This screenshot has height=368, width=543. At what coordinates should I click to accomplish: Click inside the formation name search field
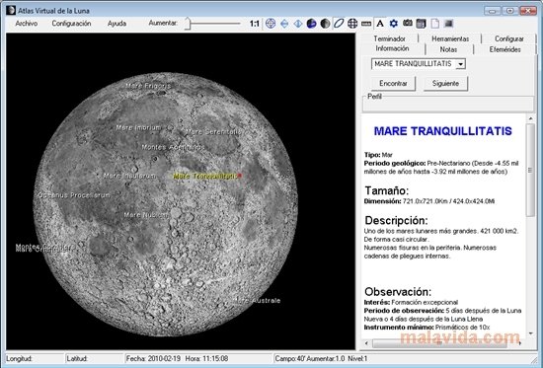pos(414,64)
